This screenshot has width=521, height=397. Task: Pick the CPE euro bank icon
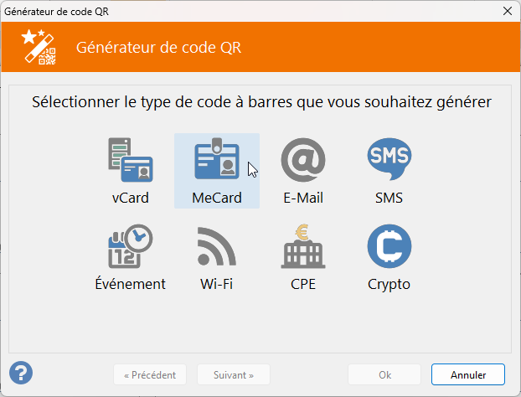pyautogui.click(x=302, y=247)
